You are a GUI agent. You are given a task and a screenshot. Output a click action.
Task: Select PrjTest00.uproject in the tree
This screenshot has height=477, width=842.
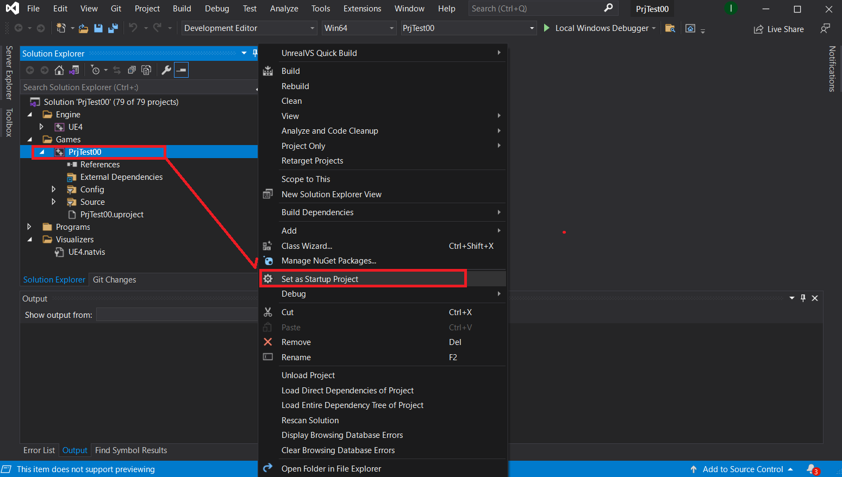click(112, 215)
